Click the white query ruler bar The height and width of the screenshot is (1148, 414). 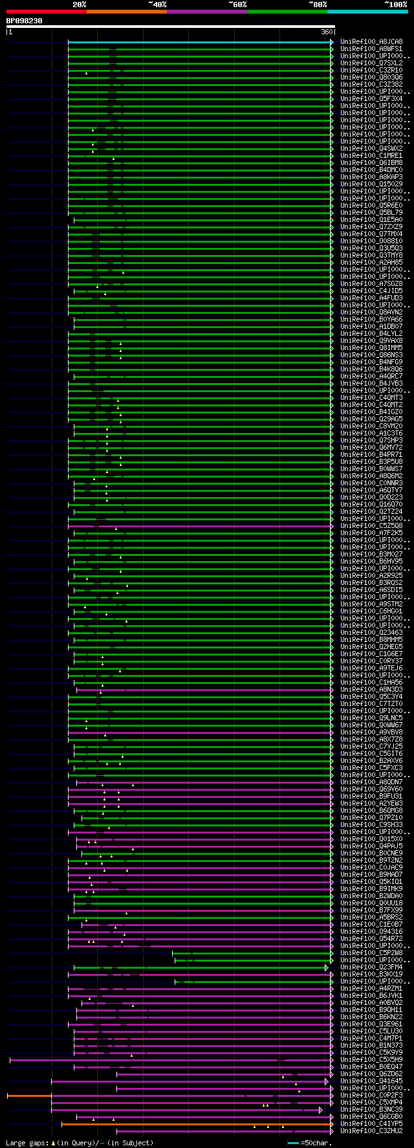(x=170, y=27)
